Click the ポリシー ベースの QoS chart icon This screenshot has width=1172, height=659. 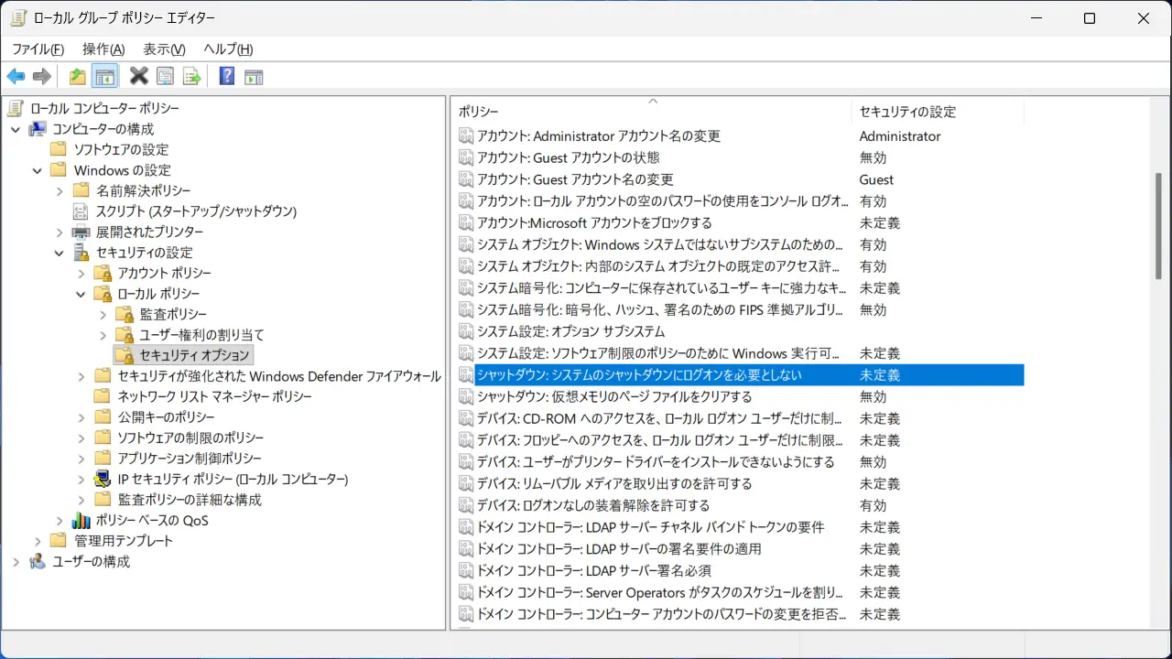[x=81, y=520]
